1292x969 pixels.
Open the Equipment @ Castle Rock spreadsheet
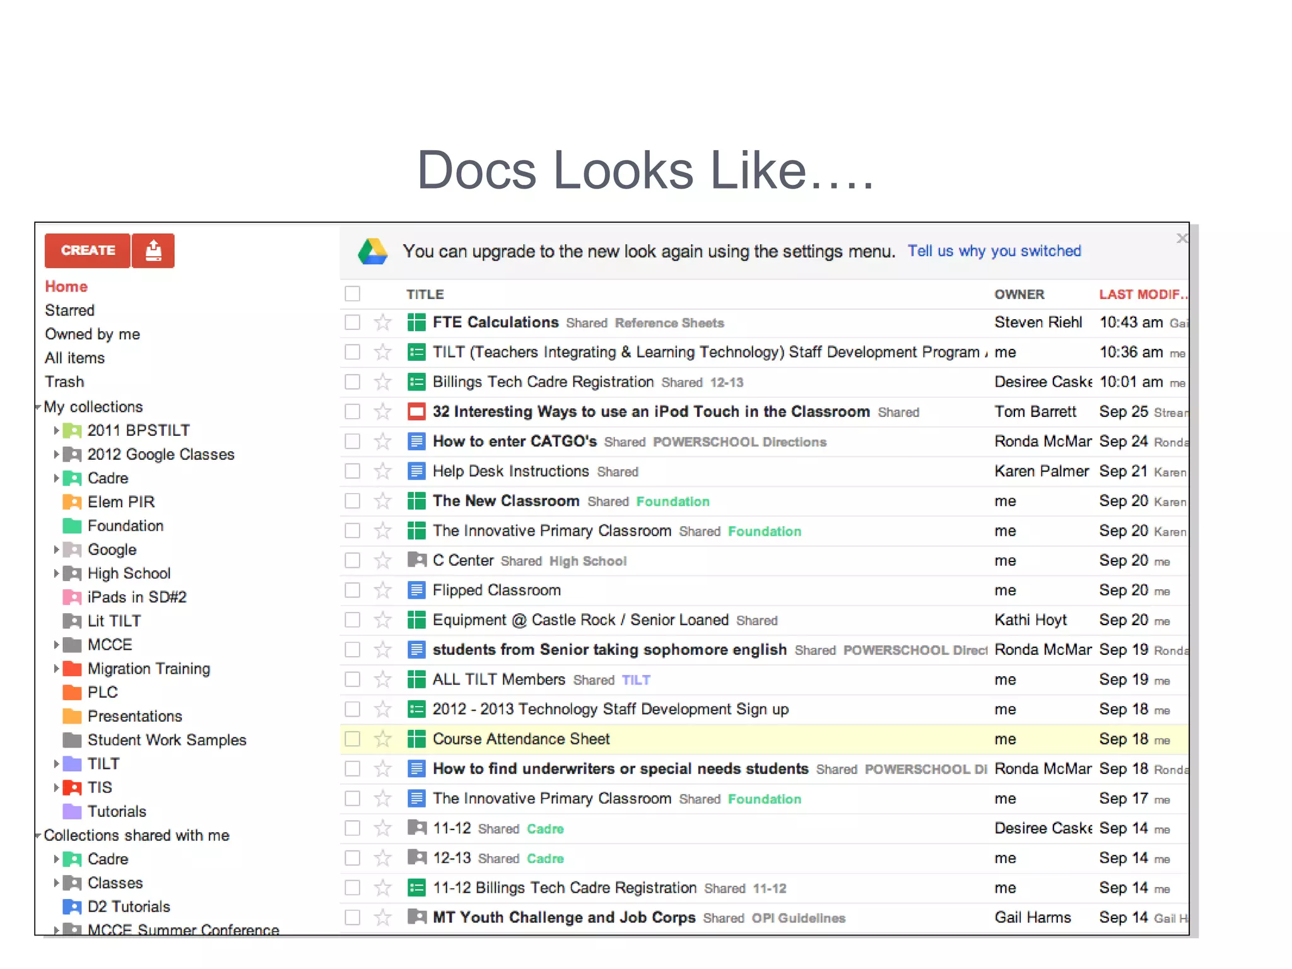tap(580, 620)
